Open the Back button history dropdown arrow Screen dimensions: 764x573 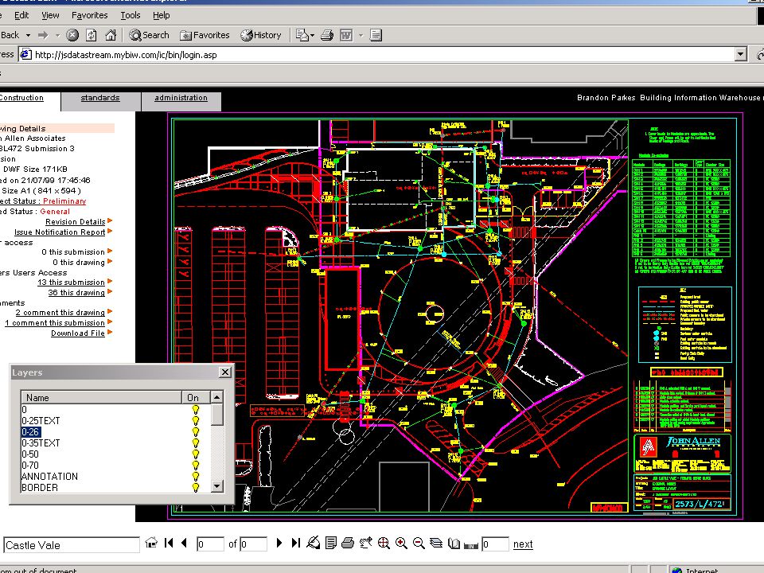pyautogui.click(x=28, y=35)
